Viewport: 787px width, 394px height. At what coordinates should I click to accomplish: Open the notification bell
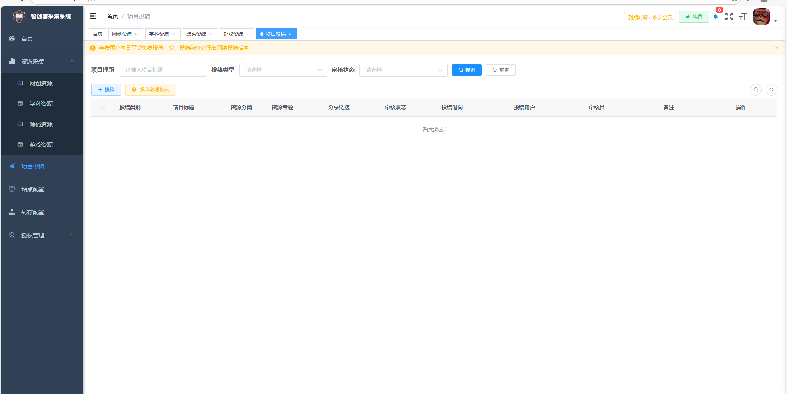coord(716,17)
